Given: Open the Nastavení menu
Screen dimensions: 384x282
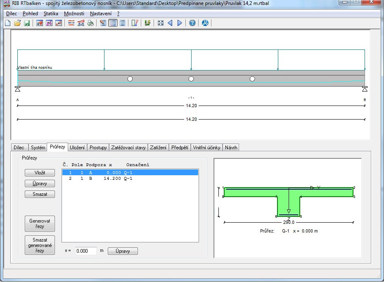Looking at the screenshot, I should [100, 14].
